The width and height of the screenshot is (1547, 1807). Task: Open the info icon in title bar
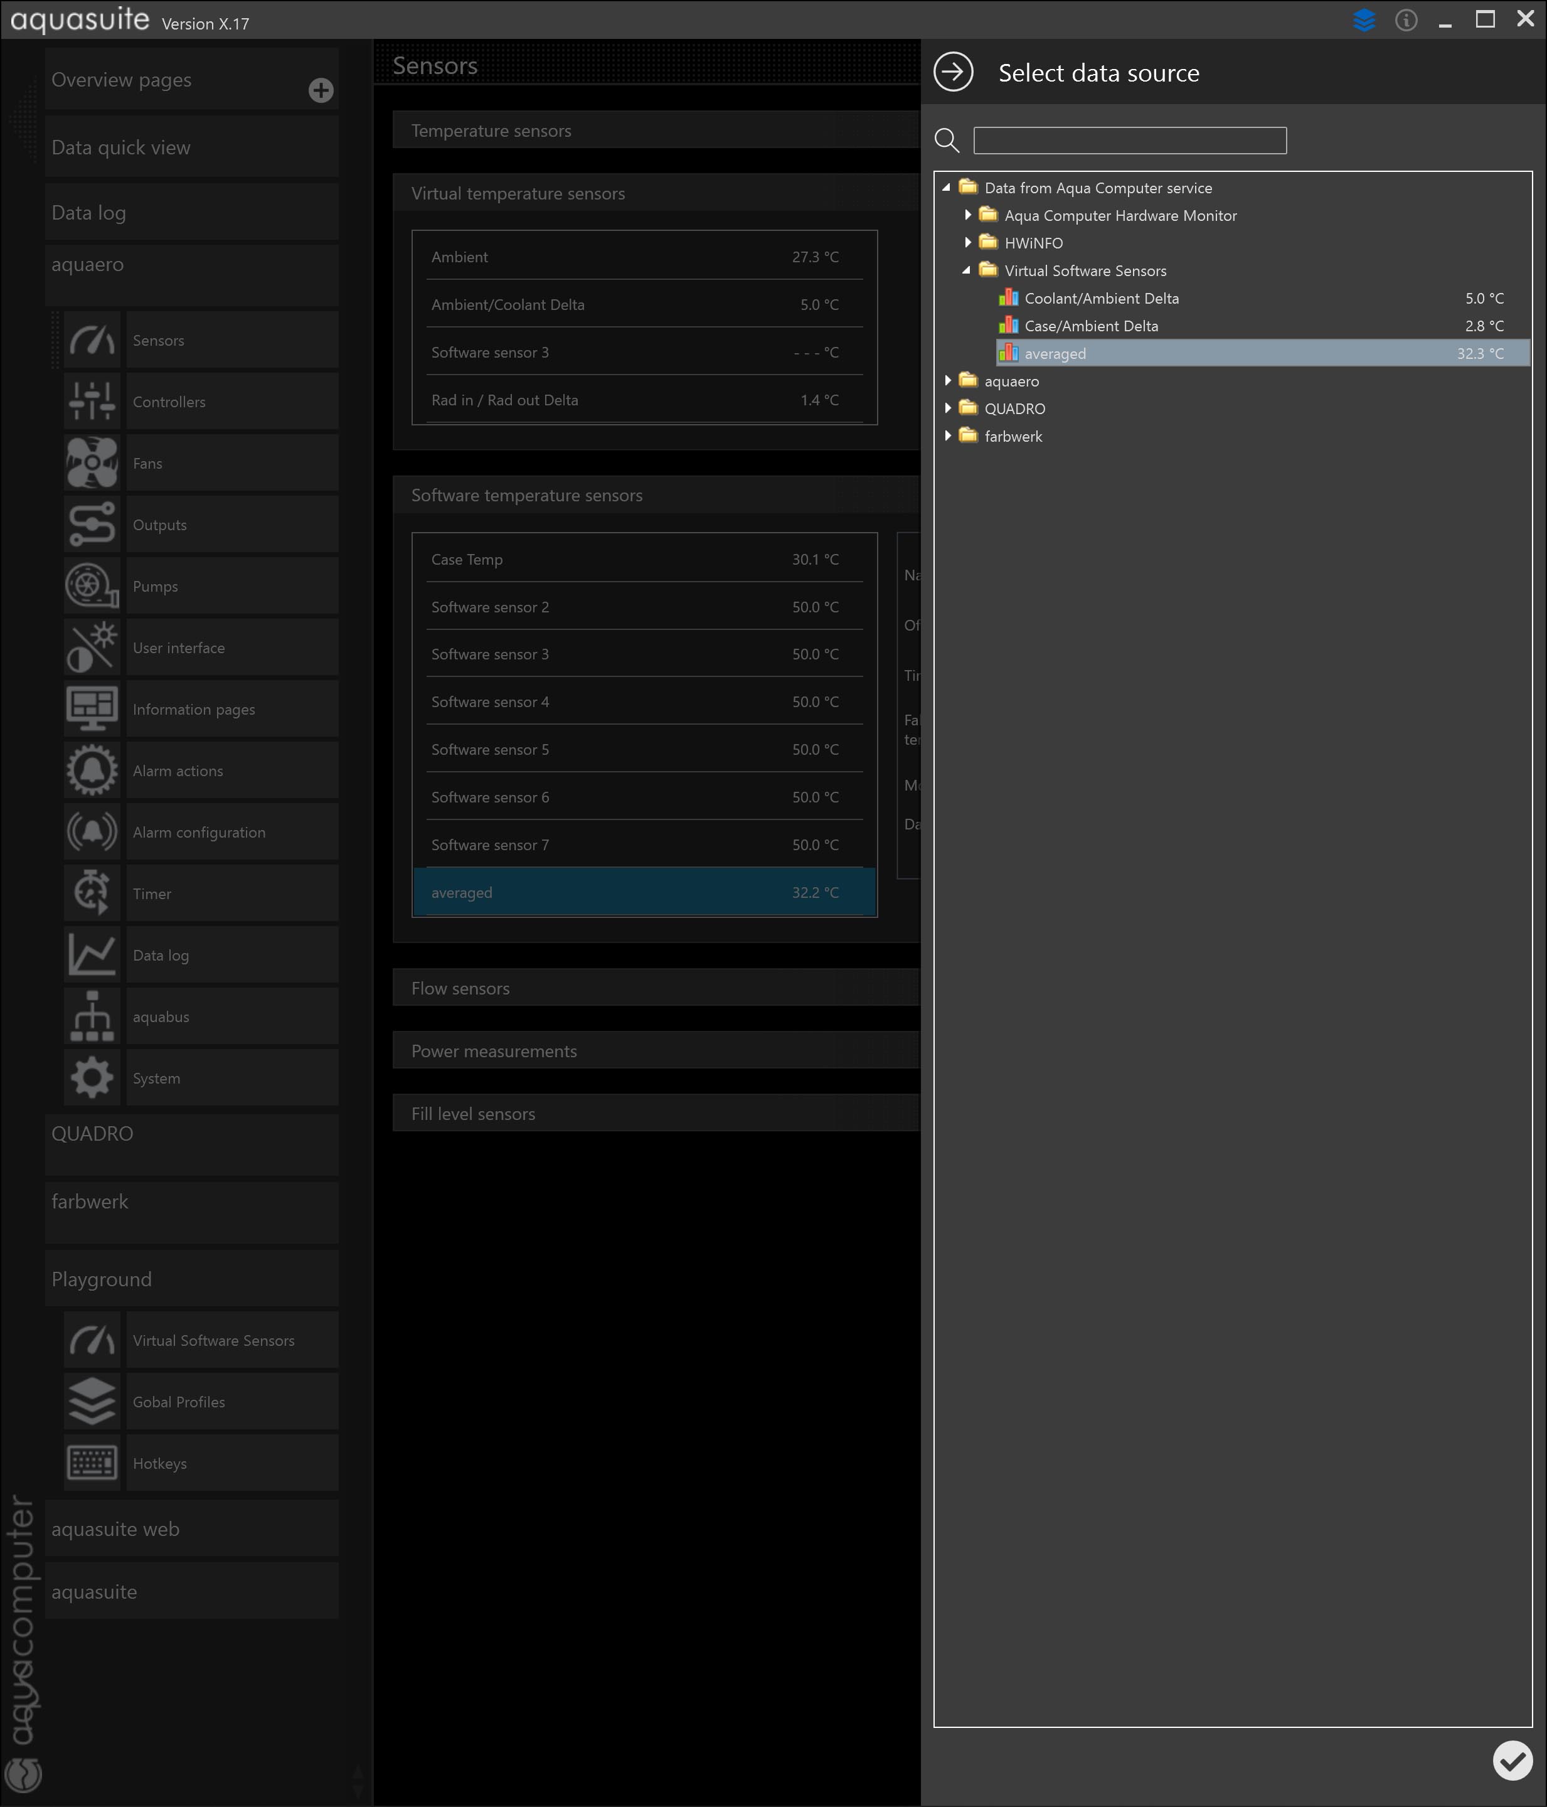1406,19
